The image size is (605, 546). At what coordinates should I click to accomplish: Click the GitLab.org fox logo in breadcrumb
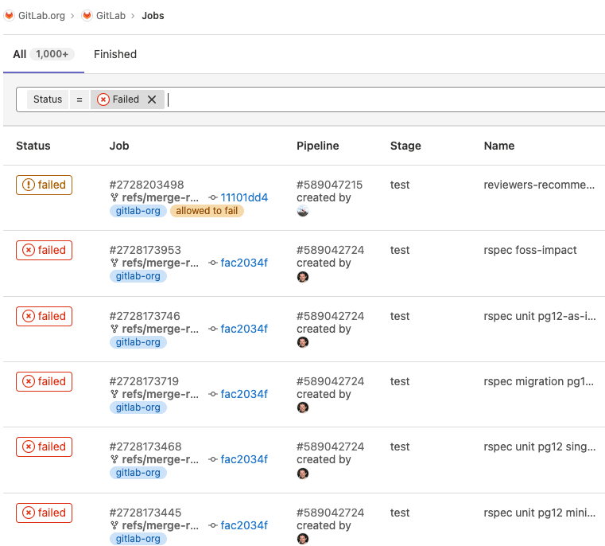(9, 15)
